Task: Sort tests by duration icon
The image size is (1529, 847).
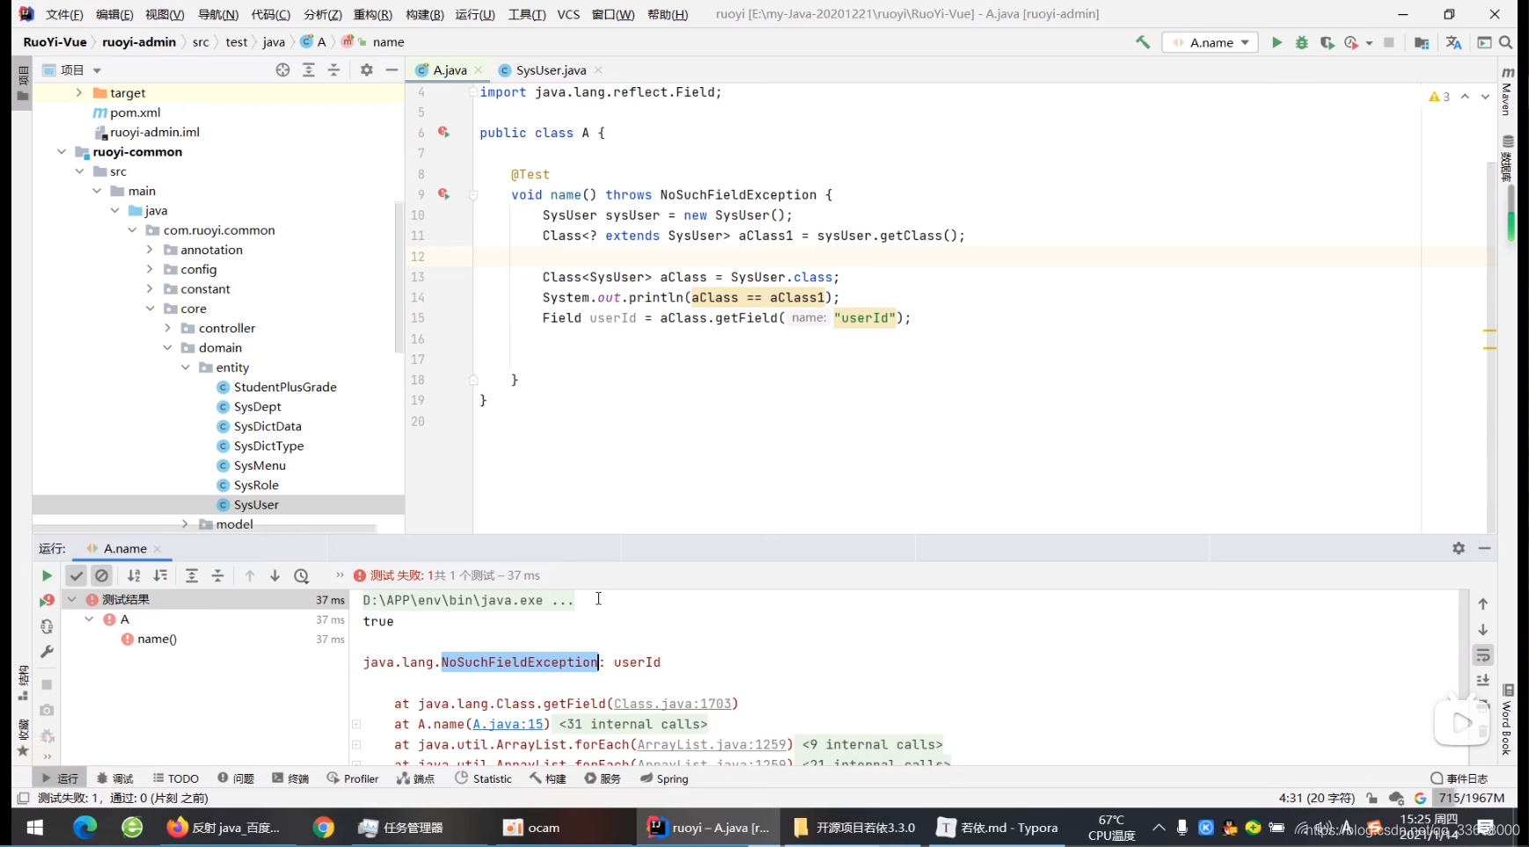Action: (x=160, y=575)
